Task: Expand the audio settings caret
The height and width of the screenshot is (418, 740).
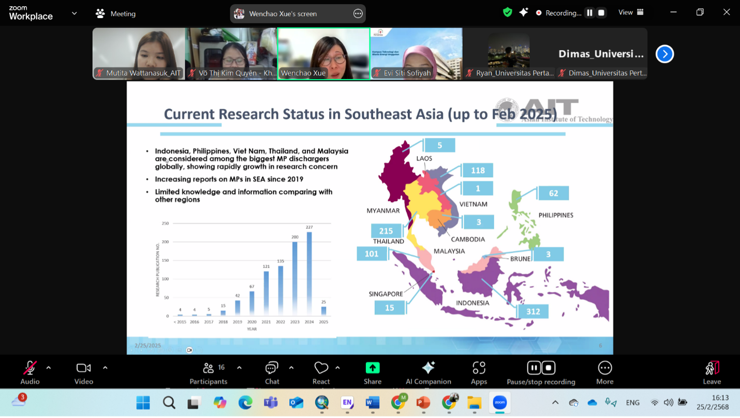Action: click(x=49, y=368)
